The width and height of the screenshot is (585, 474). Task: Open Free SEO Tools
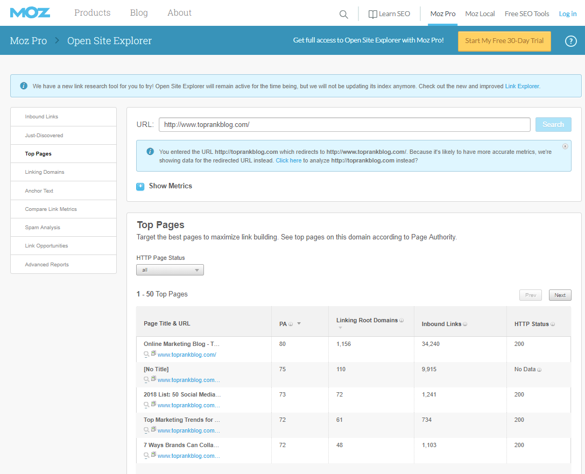[x=527, y=14]
